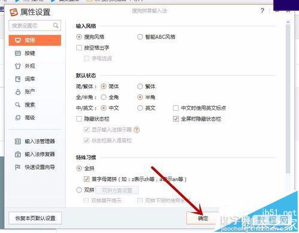Click the book icon next to 词库
Viewport: 299px width, 233px height.
tap(18, 79)
